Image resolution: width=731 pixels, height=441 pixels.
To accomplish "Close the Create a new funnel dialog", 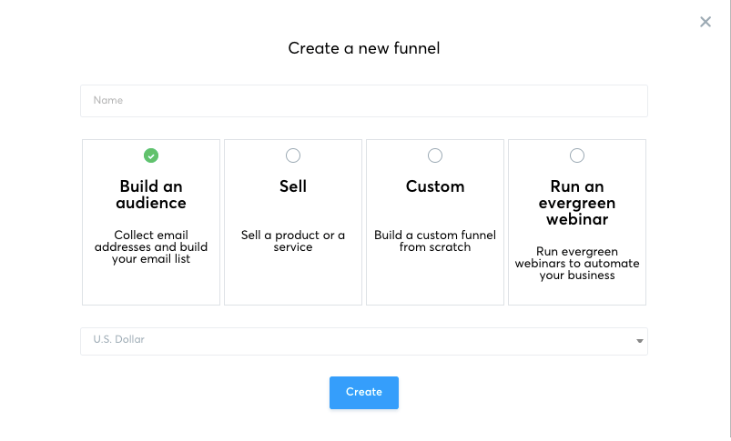I will pyautogui.click(x=706, y=22).
